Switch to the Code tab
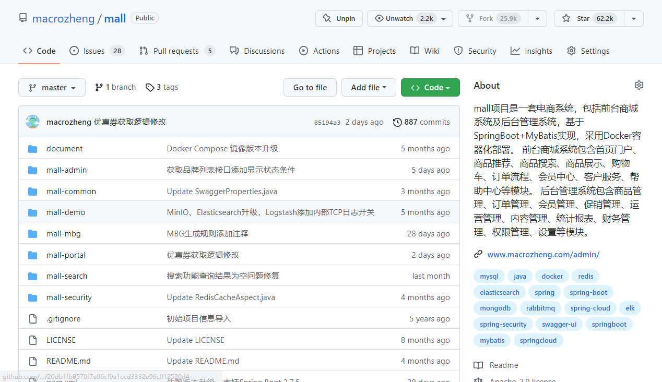 39,51
